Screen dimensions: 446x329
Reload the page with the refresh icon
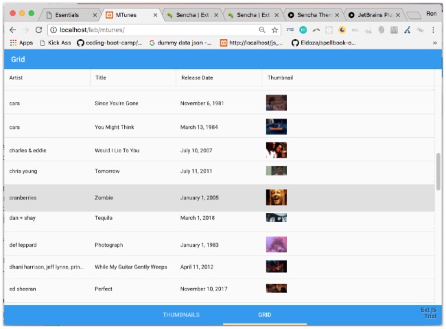click(38, 30)
